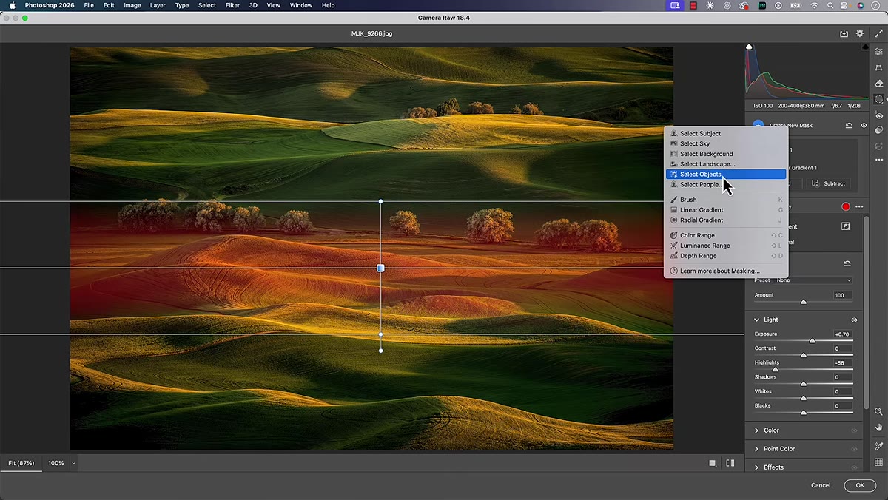Viewport: 888px width, 500px height.
Task: Click the before/after split view icon
Action: pyautogui.click(x=730, y=463)
